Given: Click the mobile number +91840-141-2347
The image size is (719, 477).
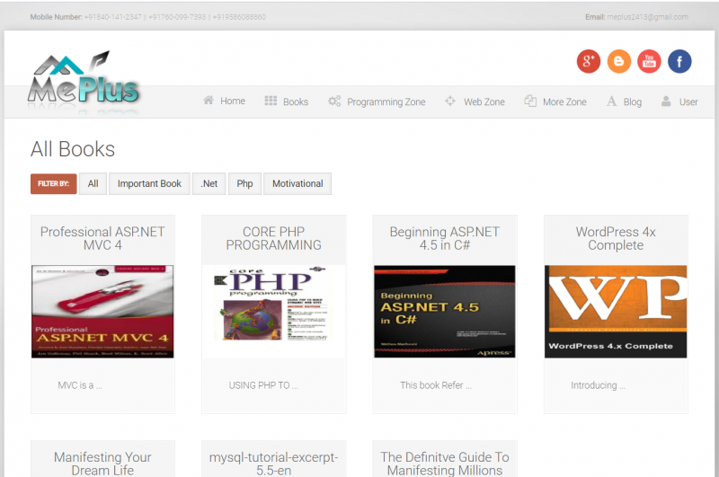Looking at the screenshot, I should (x=113, y=17).
